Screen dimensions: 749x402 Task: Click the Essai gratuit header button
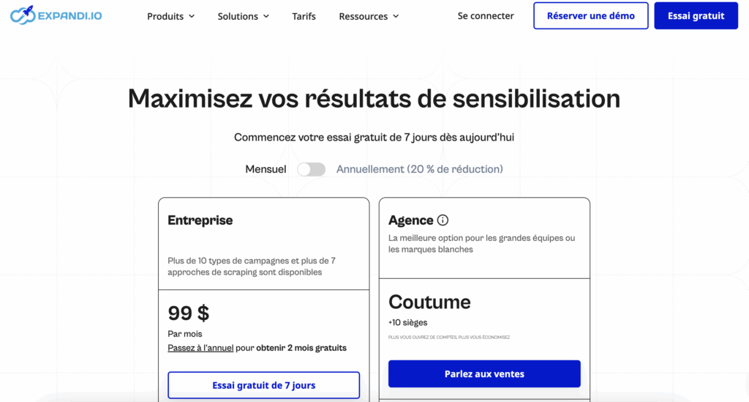coord(696,15)
